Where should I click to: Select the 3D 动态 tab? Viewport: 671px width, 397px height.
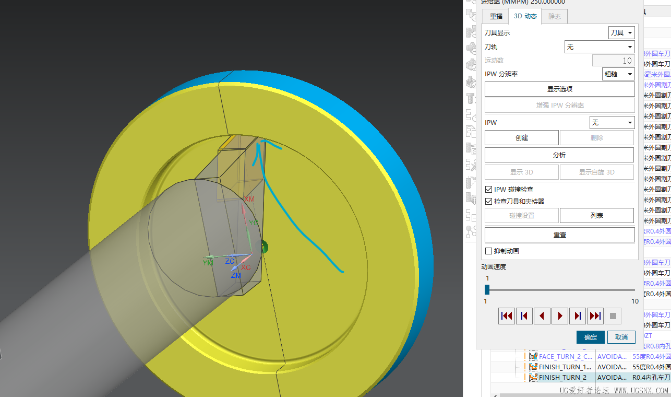(525, 16)
